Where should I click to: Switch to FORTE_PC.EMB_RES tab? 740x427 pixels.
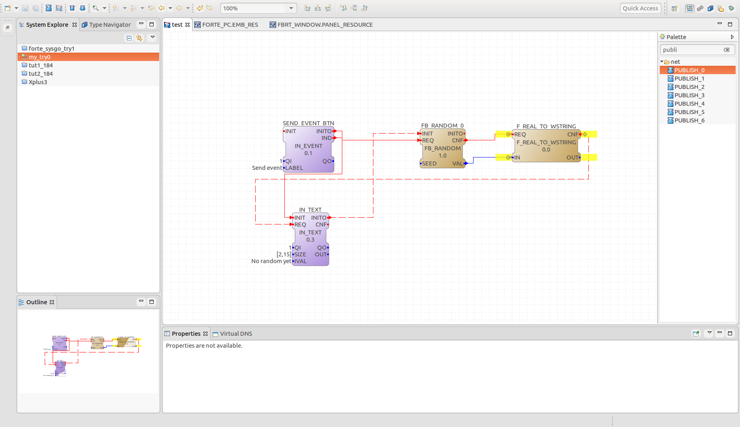(226, 24)
